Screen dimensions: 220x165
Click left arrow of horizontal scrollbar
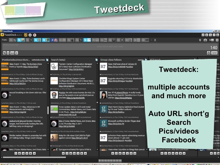tap(2, 157)
